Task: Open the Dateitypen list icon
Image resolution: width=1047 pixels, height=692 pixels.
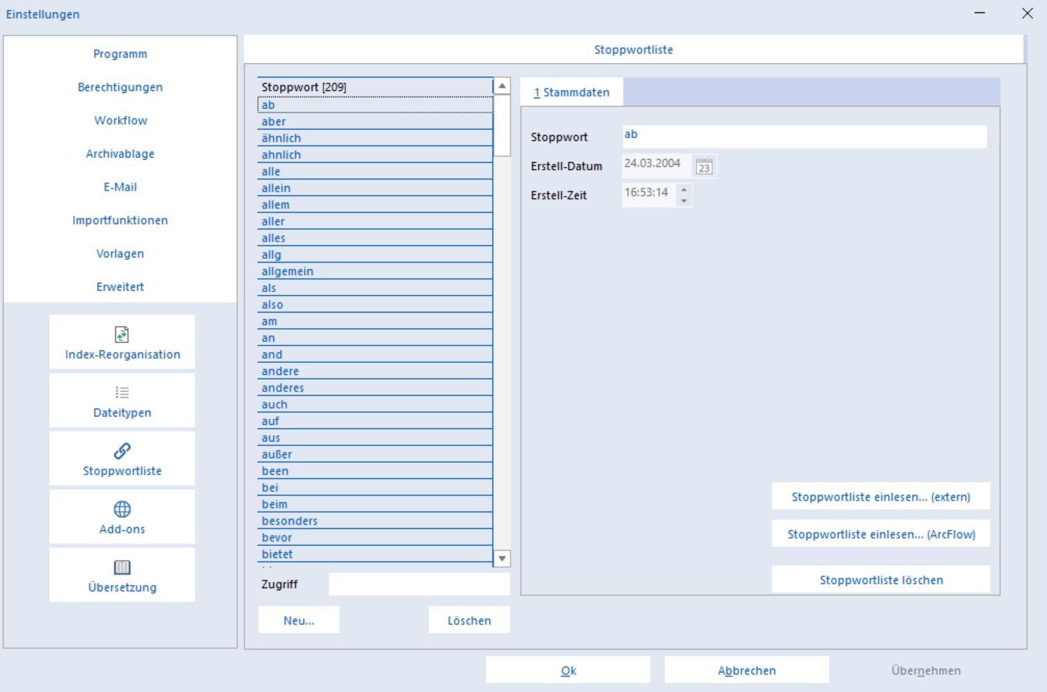Action: pos(122,393)
